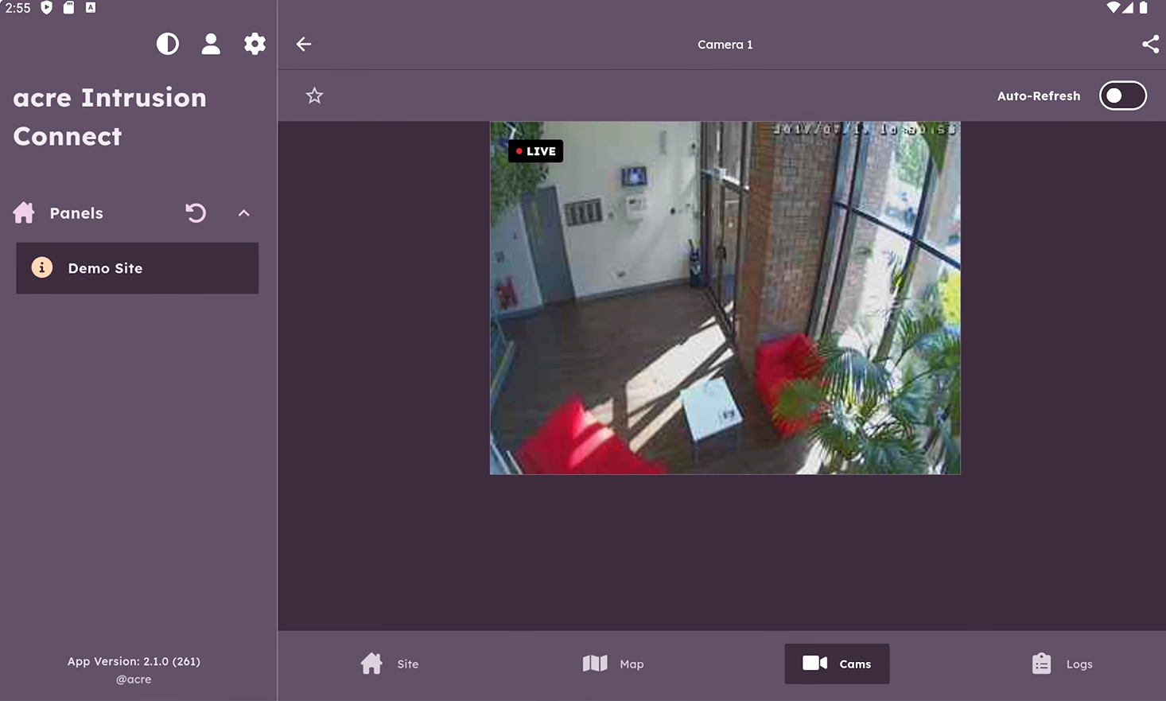
Task: Go back using the left arrow
Action: 304,45
